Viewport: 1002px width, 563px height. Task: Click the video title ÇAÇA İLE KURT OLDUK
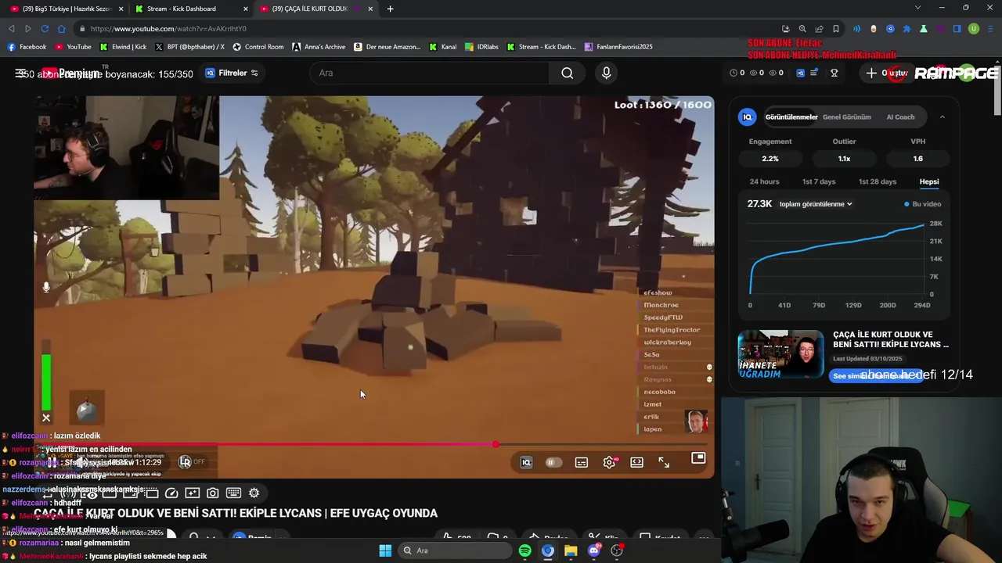pos(236,513)
